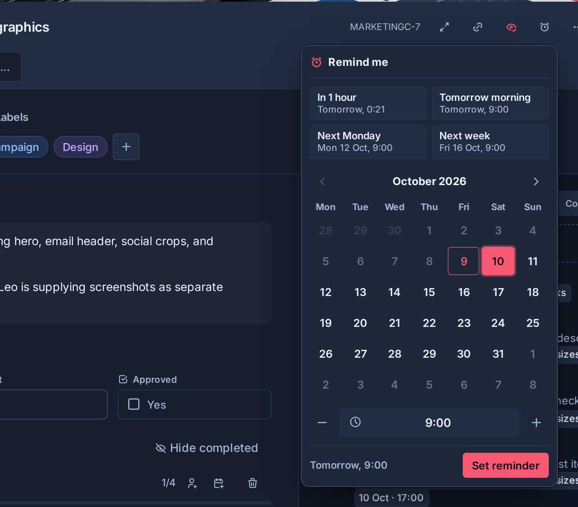Screen dimensions: 578x507
Task: Choose In 1 hour reminder preset
Action: tap(368, 103)
